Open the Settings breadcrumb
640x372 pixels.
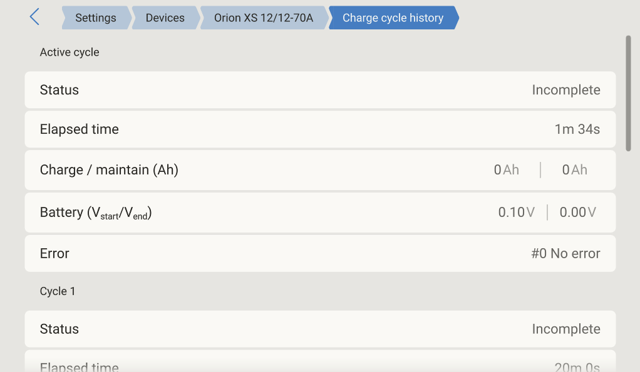pos(96,18)
